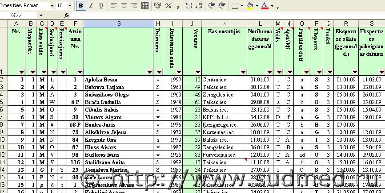Apply currency style format

coord(157,6)
